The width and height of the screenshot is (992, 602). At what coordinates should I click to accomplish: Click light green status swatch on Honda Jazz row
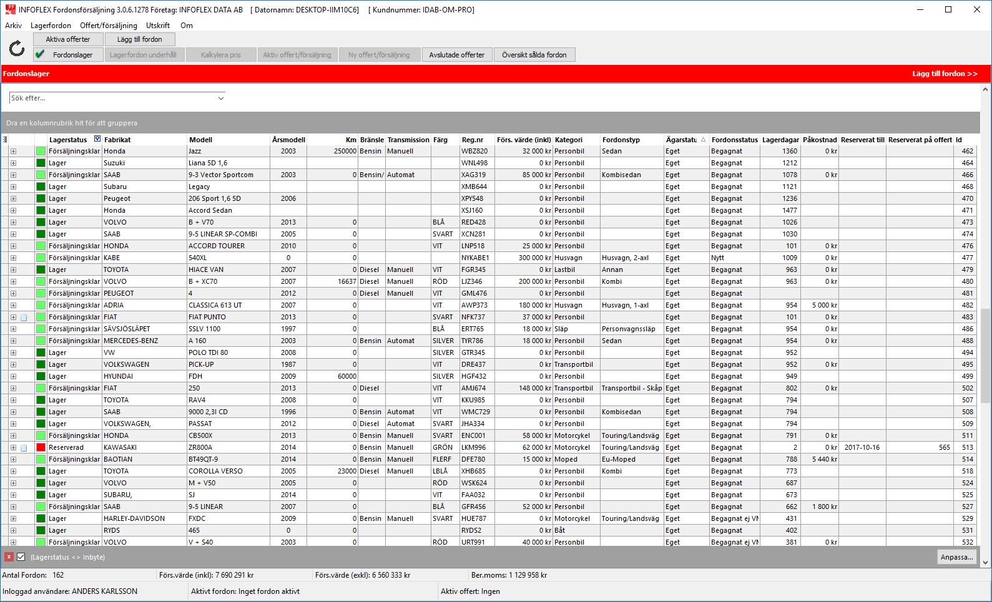pos(41,151)
